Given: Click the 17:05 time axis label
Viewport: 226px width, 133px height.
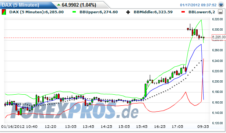Looking at the screenshot, I should [x=177, y=127].
